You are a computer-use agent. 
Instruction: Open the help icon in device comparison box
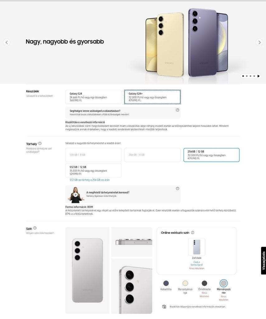click(x=178, y=110)
